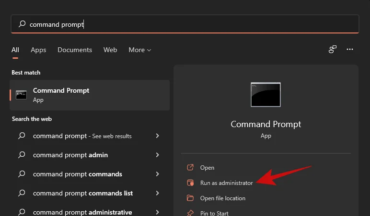Select 'command prompt - See web results'
This screenshot has width=370, height=216.
89,136
